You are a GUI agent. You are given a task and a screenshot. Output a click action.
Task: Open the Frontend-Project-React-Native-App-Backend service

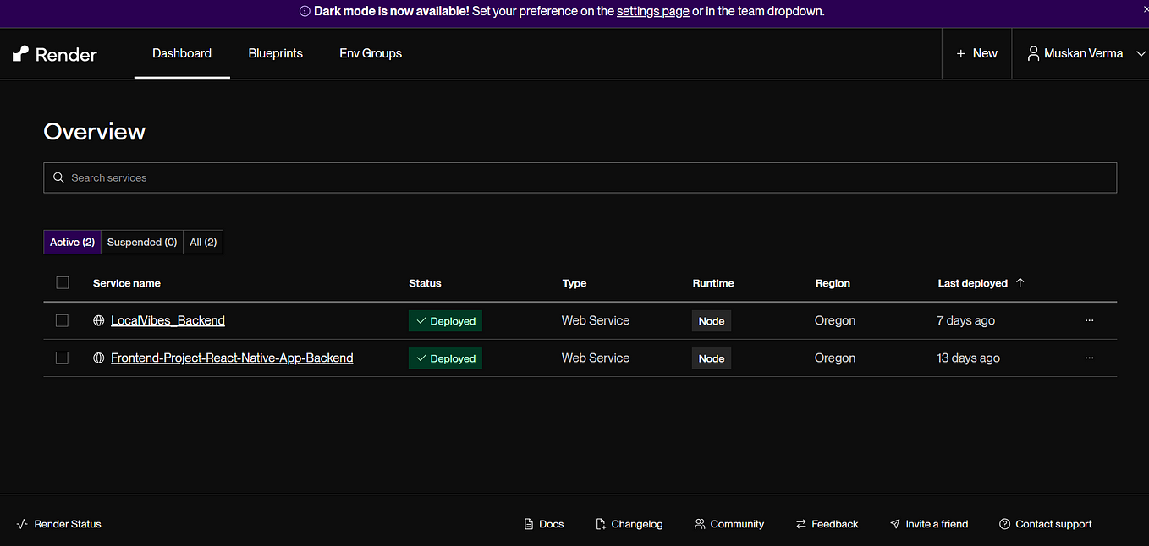tap(232, 358)
